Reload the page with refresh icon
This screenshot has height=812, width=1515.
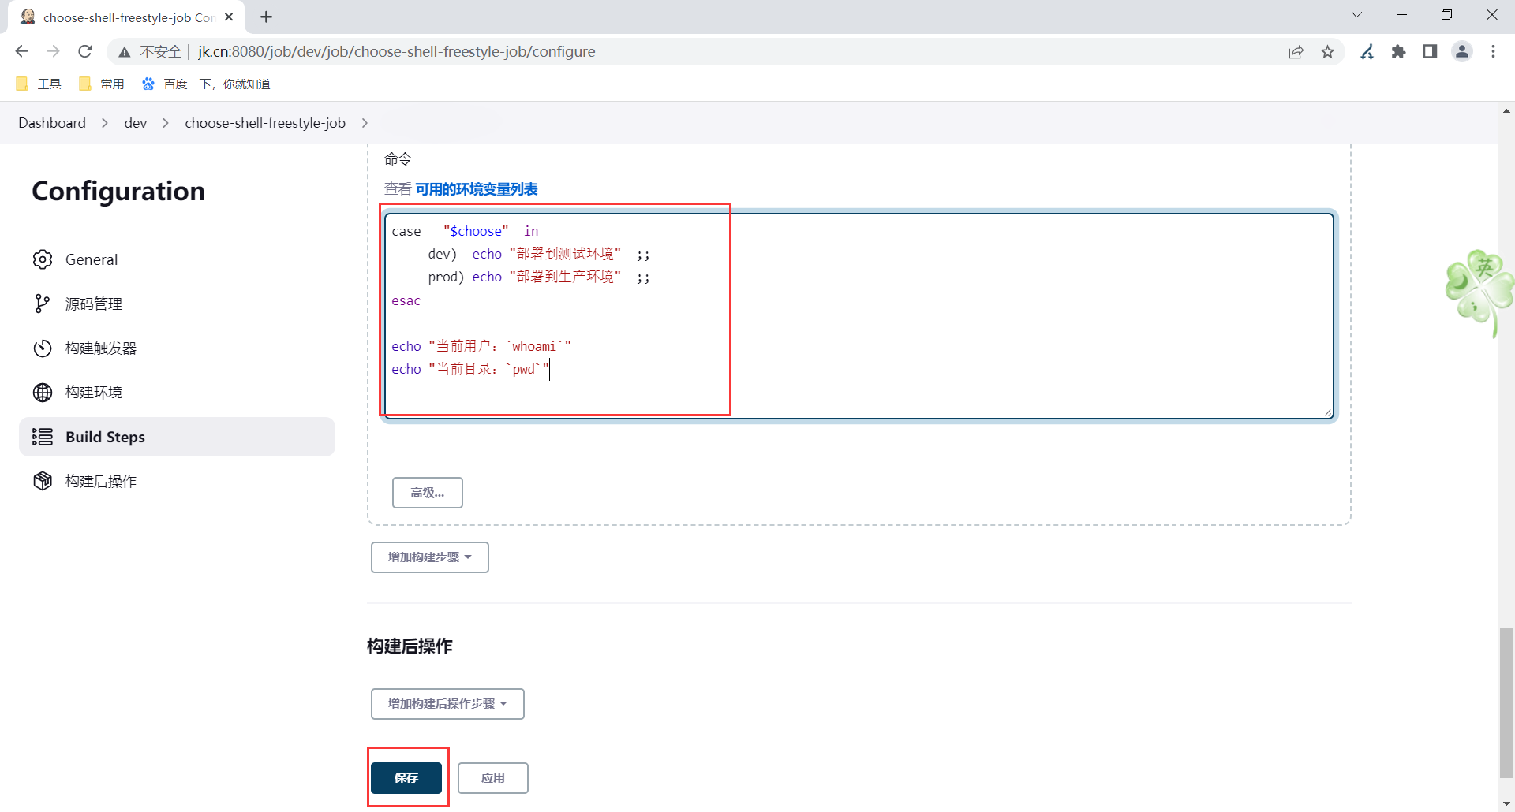tap(85, 51)
